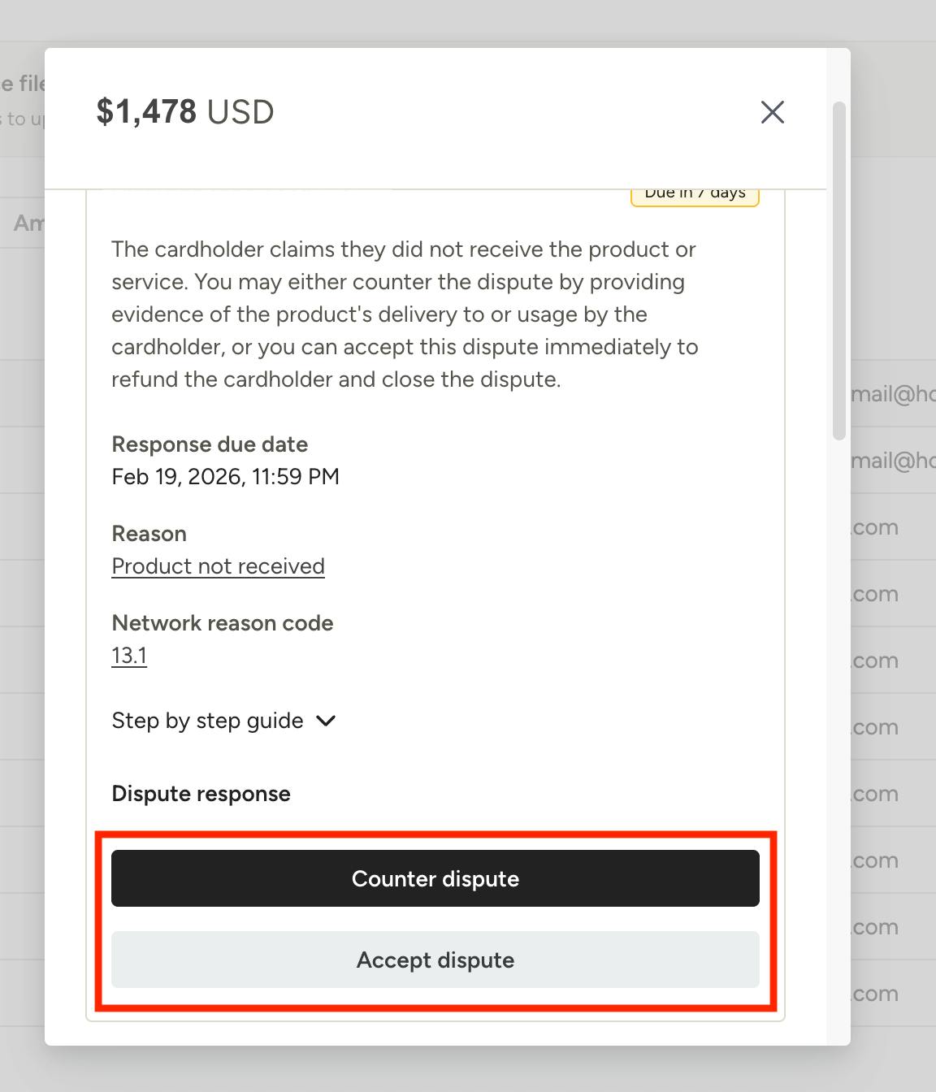Viewport: 936px width, 1092px height.
Task: Click the partially hidden file text behind dialog
Action: coord(23,84)
